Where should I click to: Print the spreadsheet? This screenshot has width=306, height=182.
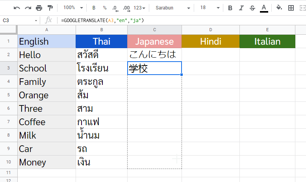tap(39, 8)
